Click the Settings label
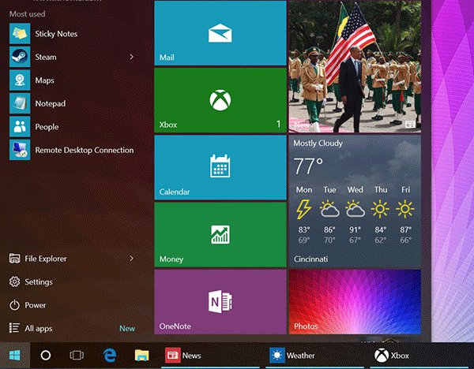 (x=39, y=281)
